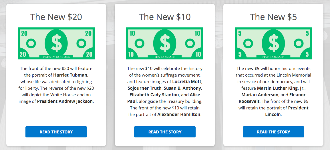Image resolution: width=330 pixels, height=150 pixels.
Task: Click the FIVE DOLLARS banner on the bill
Action: (273, 57)
